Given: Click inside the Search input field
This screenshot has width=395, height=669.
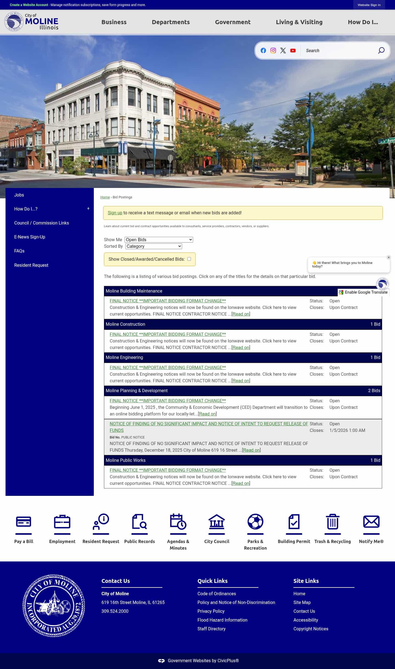Looking at the screenshot, I should 339,50.
